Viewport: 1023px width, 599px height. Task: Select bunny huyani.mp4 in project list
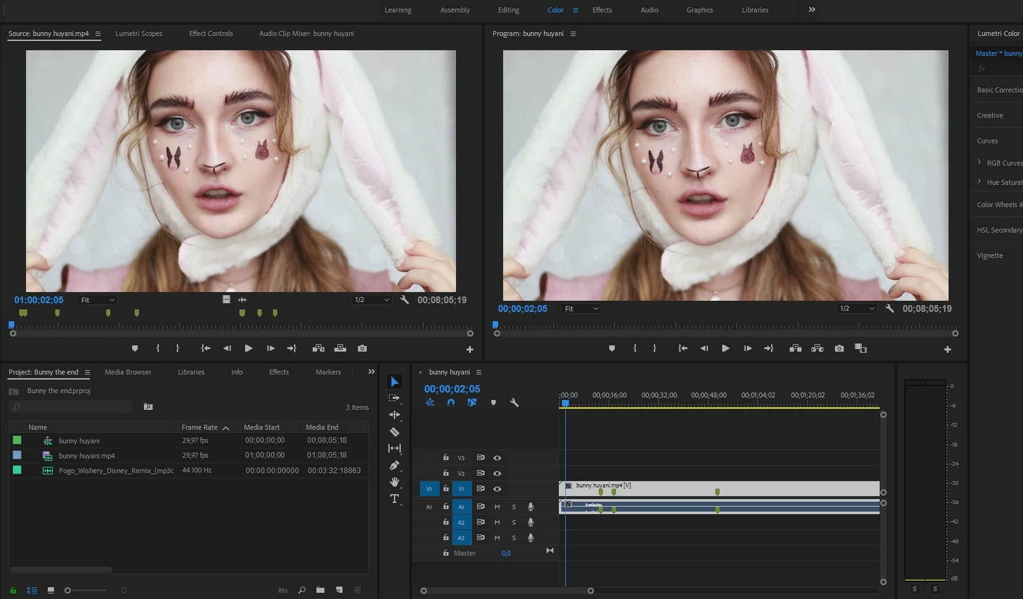click(x=87, y=456)
